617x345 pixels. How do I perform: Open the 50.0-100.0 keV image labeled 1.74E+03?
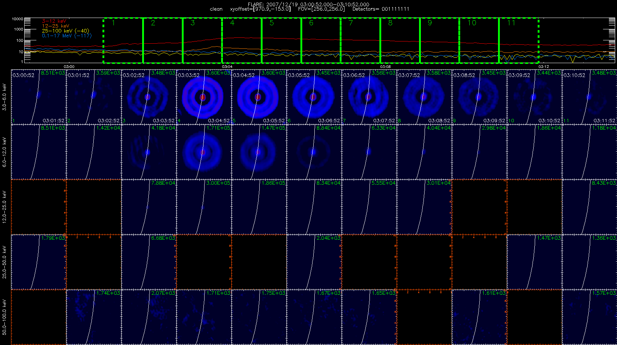tap(94, 317)
